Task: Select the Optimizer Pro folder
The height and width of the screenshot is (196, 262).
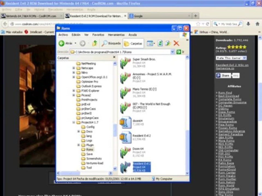Action: pos(87,81)
